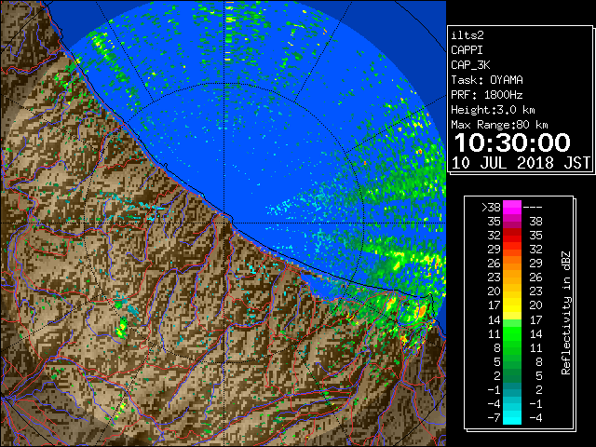This screenshot has height=447, width=596.
Task: Select the magenta >38 dBZ color band
Action: [x=512, y=208]
